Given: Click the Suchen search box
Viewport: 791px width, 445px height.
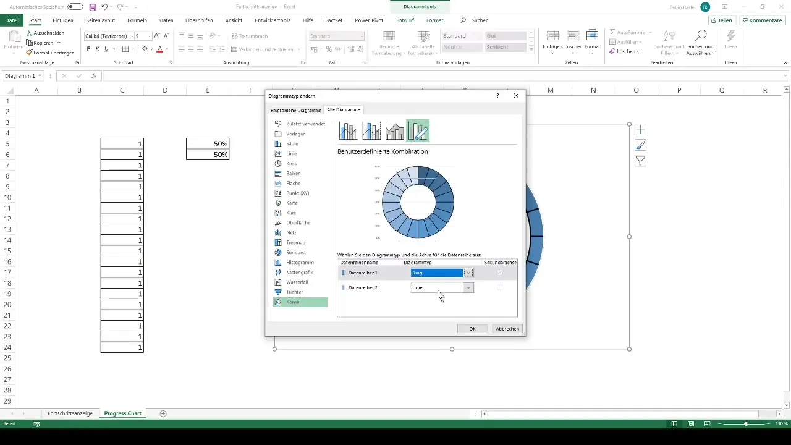Looking at the screenshot, I should (x=475, y=20).
